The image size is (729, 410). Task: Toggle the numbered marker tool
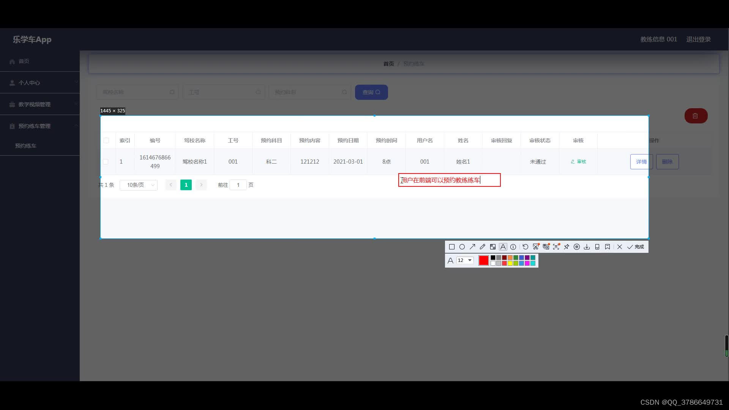(513, 247)
